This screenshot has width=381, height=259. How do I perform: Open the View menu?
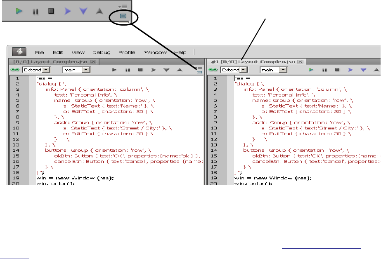click(x=78, y=52)
